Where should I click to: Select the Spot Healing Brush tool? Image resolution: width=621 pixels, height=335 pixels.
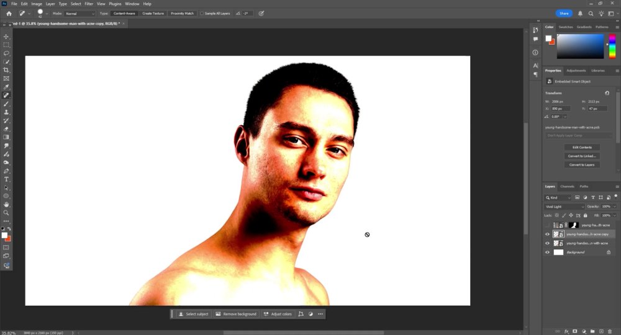click(6, 96)
